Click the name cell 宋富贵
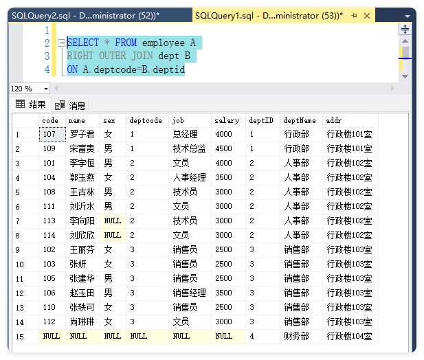This screenshot has height=360, width=424. (x=82, y=148)
